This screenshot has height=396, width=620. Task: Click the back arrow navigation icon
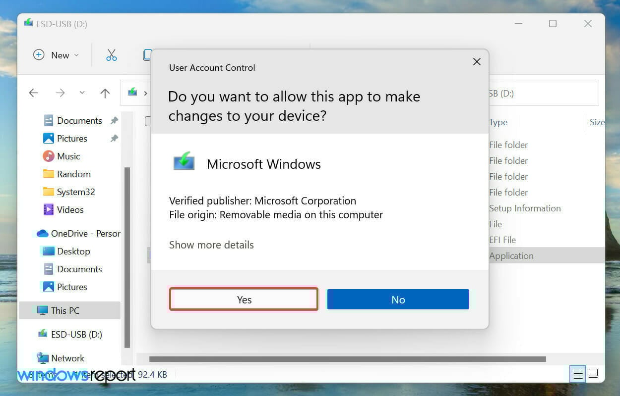[x=33, y=93]
